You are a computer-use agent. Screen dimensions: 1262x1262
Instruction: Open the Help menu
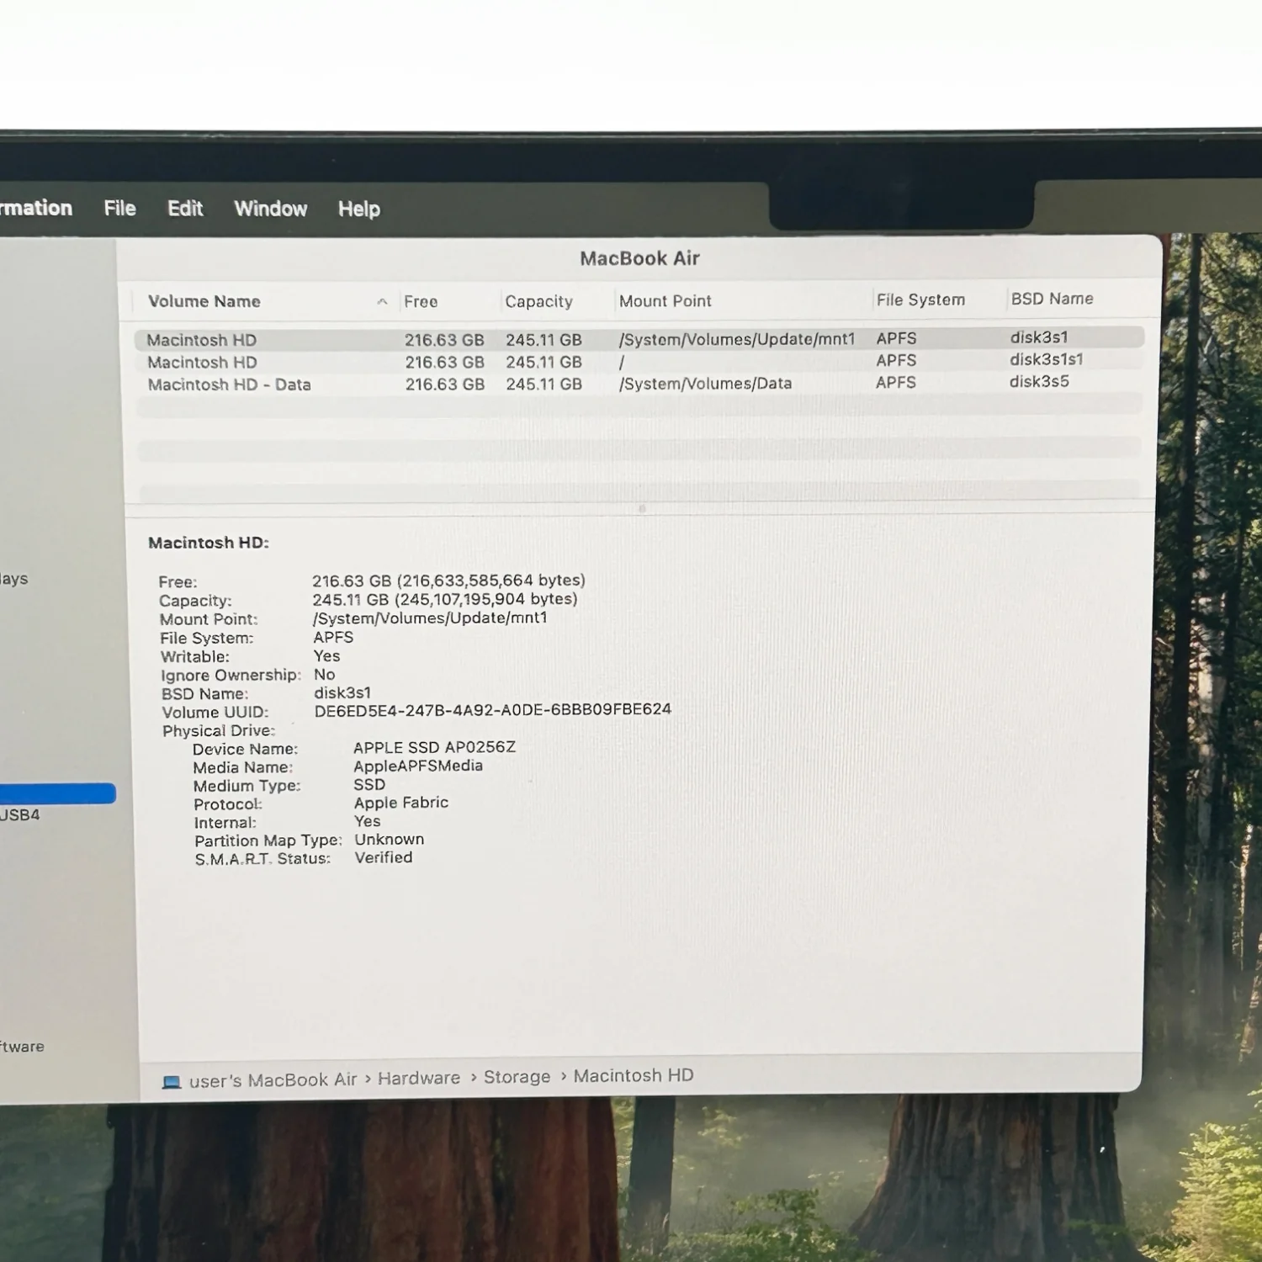point(359,209)
